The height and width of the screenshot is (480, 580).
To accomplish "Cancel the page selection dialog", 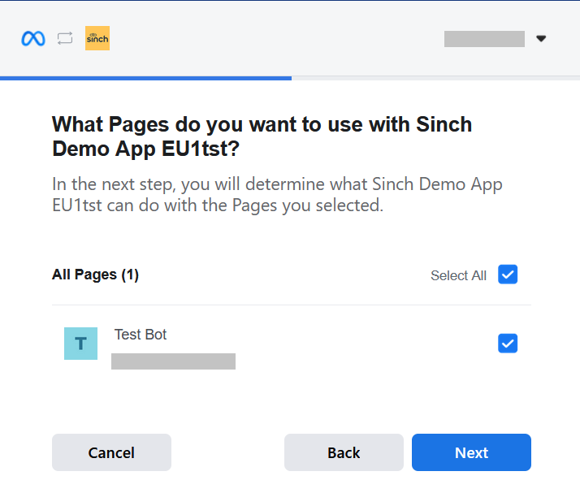I will [111, 452].
